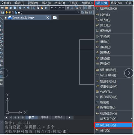Open the Layer Properties Manager icon
Screen dimensions: 134x135
click(3, 13)
